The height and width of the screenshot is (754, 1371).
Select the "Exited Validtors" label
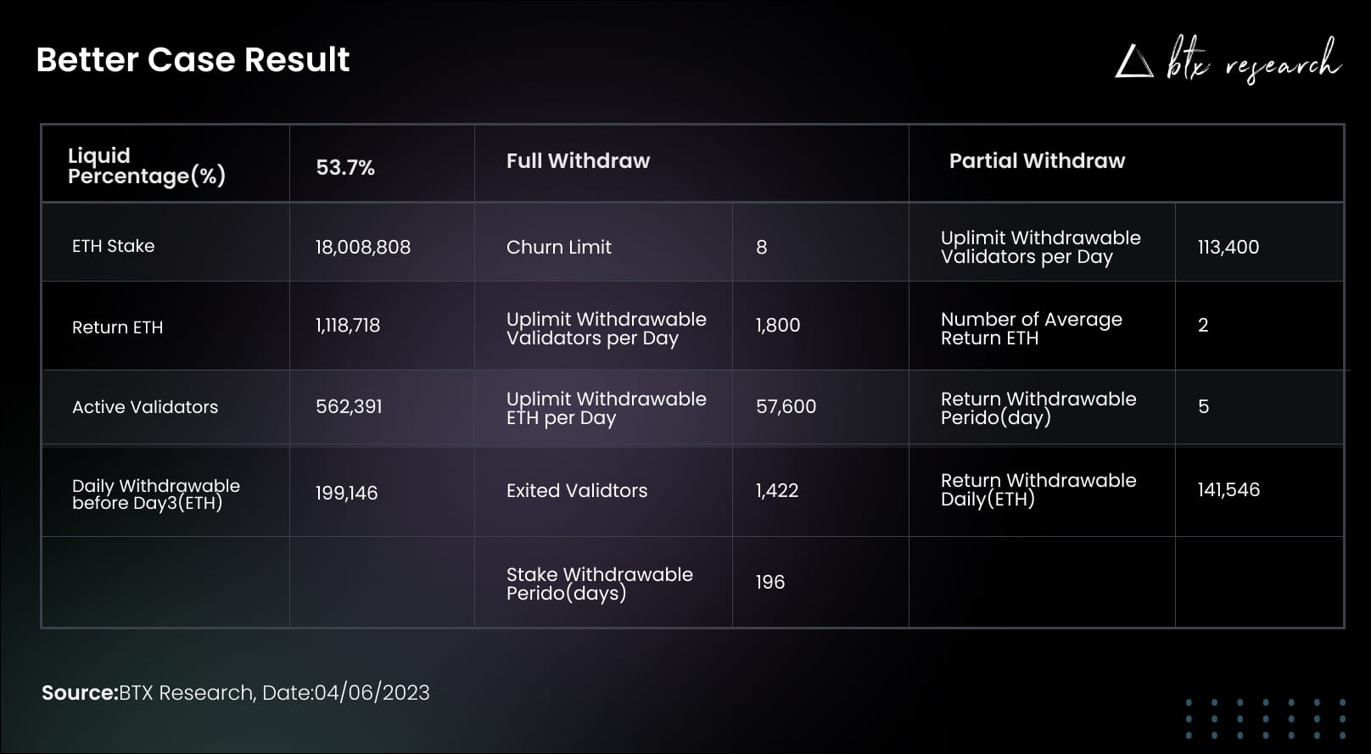577,490
